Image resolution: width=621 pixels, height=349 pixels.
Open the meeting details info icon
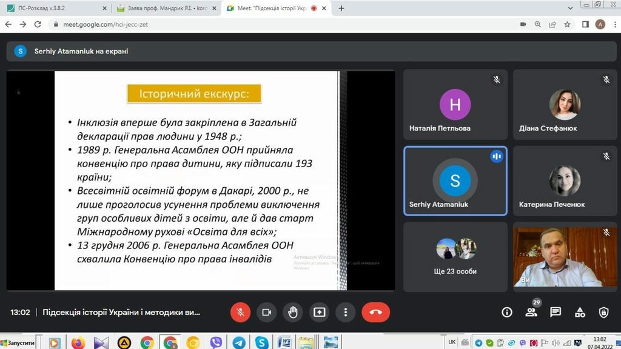tap(507, 312)
